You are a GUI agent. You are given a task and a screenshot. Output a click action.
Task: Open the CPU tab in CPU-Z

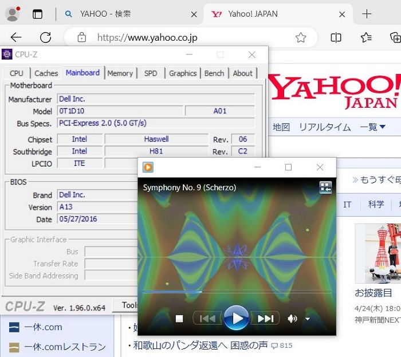17,73
